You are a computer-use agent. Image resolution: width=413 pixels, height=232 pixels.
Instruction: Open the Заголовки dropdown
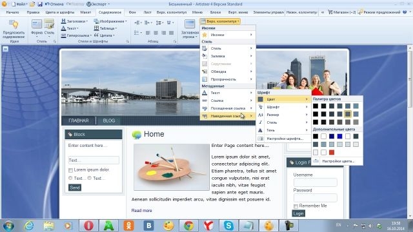[75, 21]
